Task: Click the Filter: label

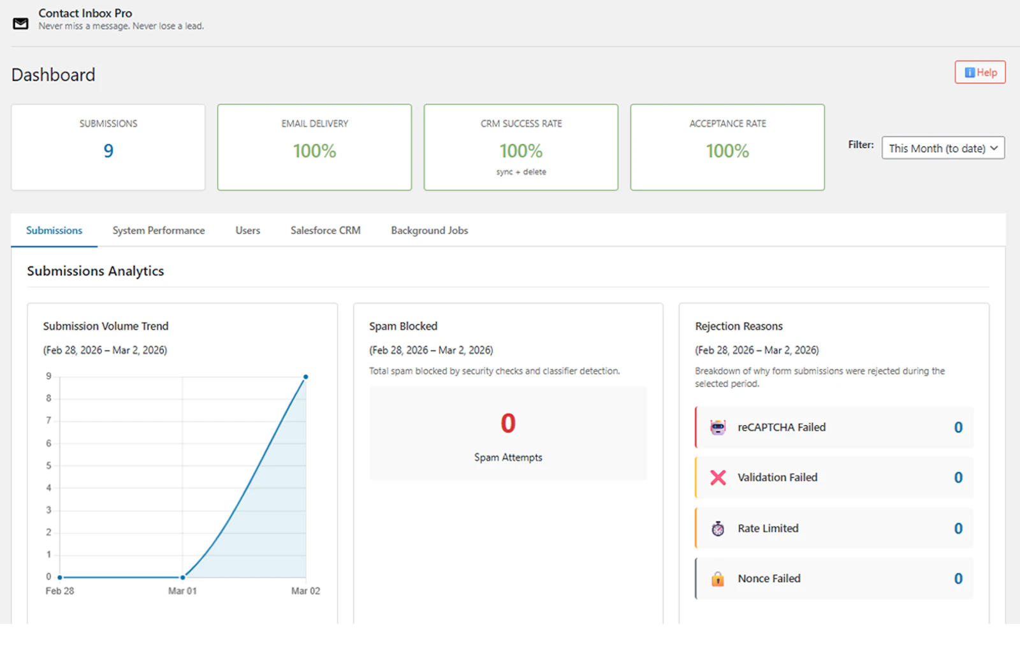Action: click(861, 145)
